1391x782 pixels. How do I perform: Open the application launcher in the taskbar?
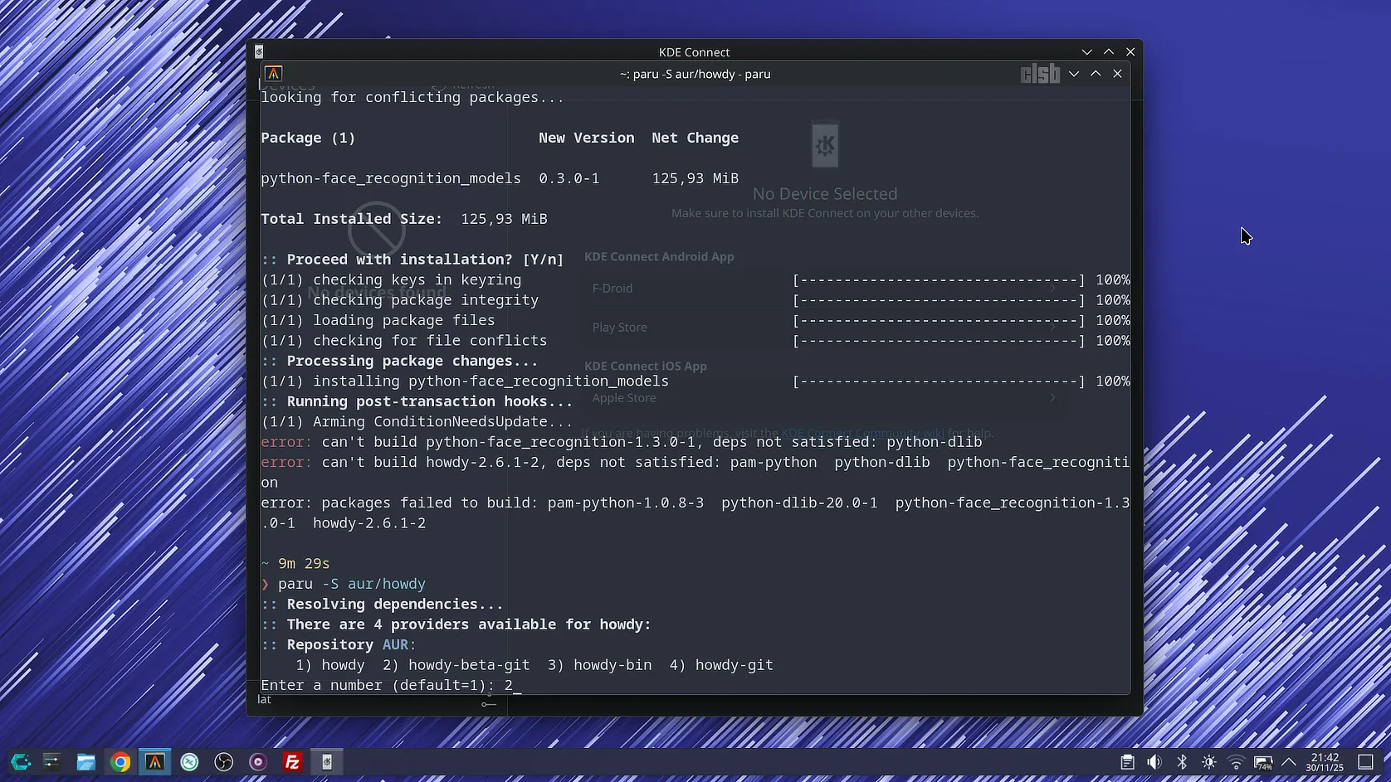[20, 762]
